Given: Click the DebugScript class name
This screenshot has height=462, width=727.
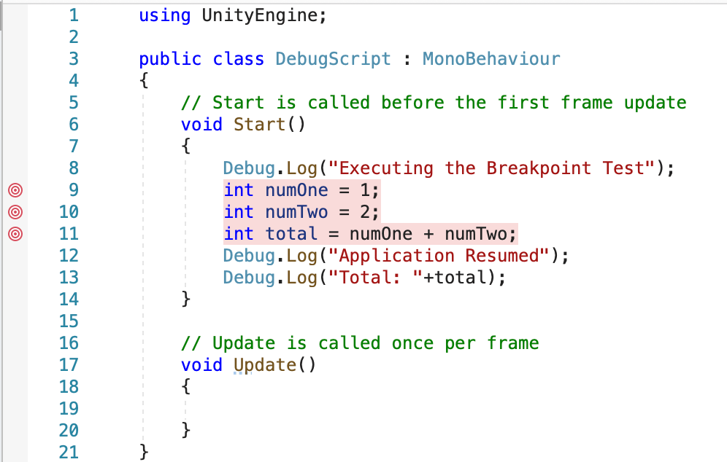Looking at the screenshot, I should tap(333, 59).
